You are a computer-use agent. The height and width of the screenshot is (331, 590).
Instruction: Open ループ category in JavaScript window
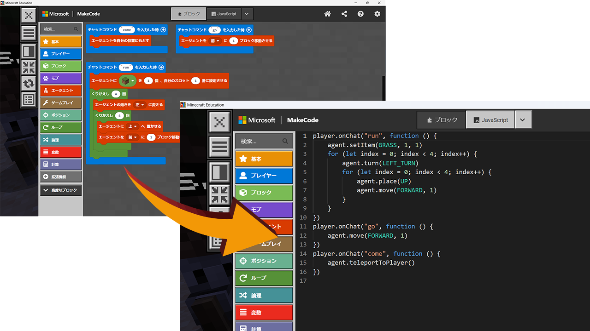pos(264,278)
